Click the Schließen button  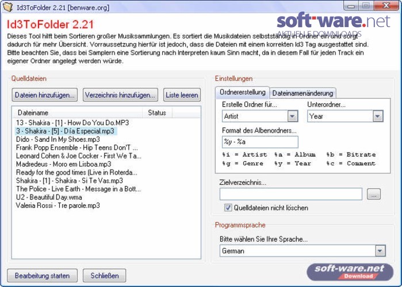(104, 276)
